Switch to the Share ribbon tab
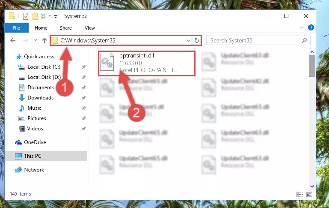Screen dimensions: 329x208 coord(66,28)
